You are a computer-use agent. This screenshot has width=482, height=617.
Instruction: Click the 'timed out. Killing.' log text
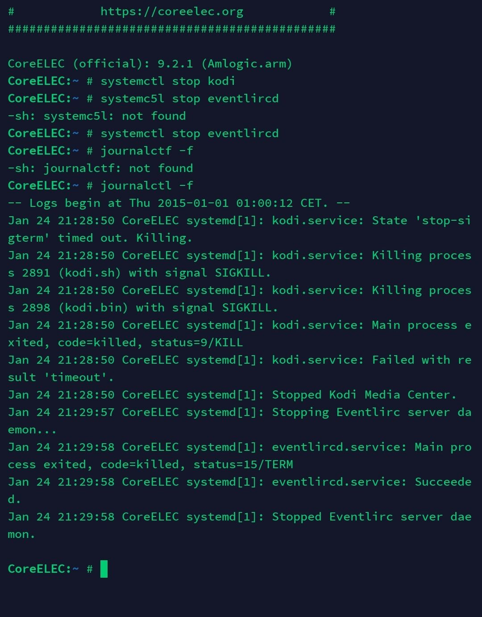[x=125, y=238]
